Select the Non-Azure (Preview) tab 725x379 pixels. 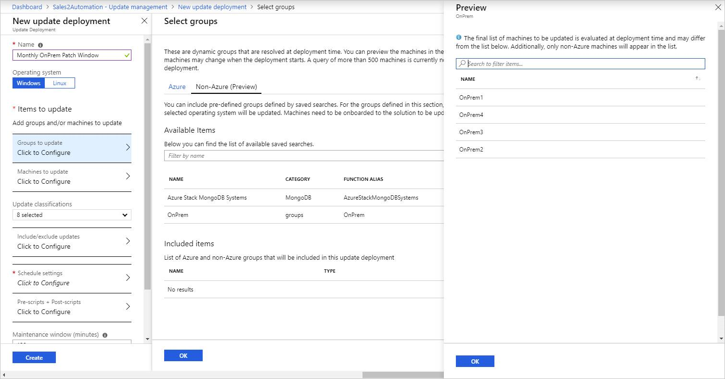click(226, 87)
